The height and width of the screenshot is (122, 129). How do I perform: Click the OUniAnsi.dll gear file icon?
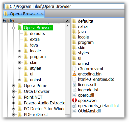[74, 111]
